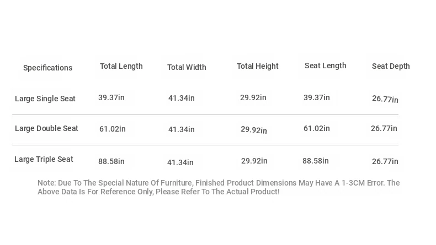This screenshot has height=245, width=436.
Task: Click the Specifications column header
Action: tap(47, 68)
